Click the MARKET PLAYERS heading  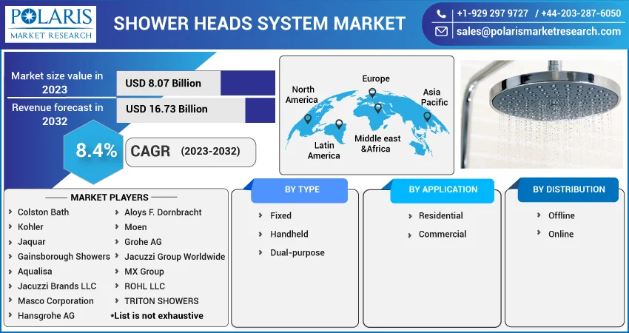pyautogui.click(x=110, y=198)
